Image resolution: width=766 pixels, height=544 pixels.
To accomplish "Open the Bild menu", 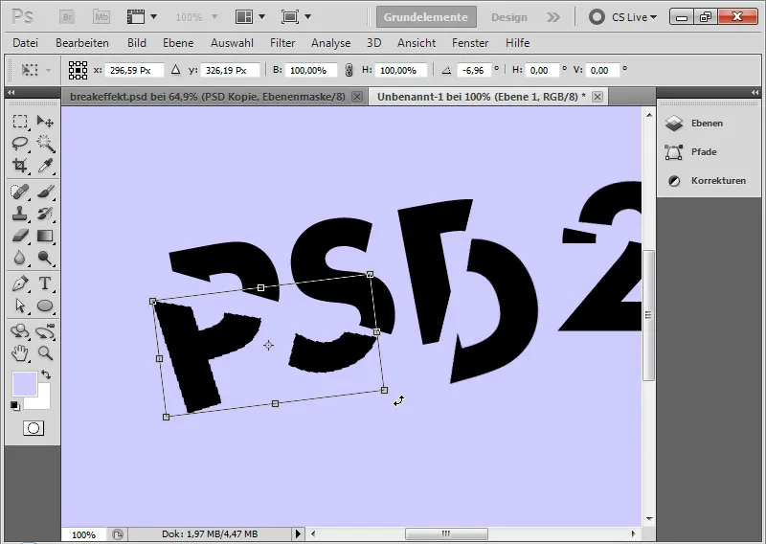I will 137,43.
